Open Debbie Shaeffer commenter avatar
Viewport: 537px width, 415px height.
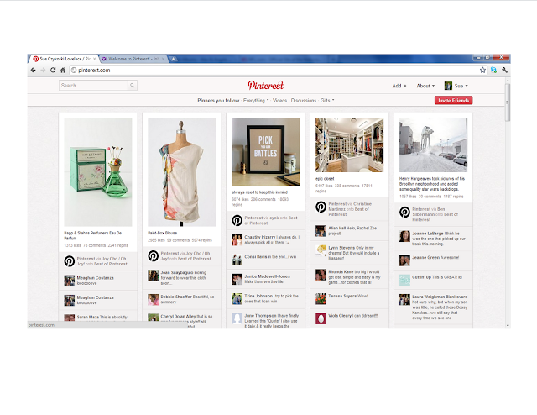click(153, 299)
